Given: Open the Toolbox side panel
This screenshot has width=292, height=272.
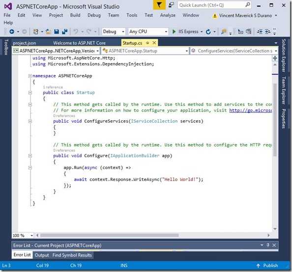Looking at the screenshot, I should pos(6,47).
